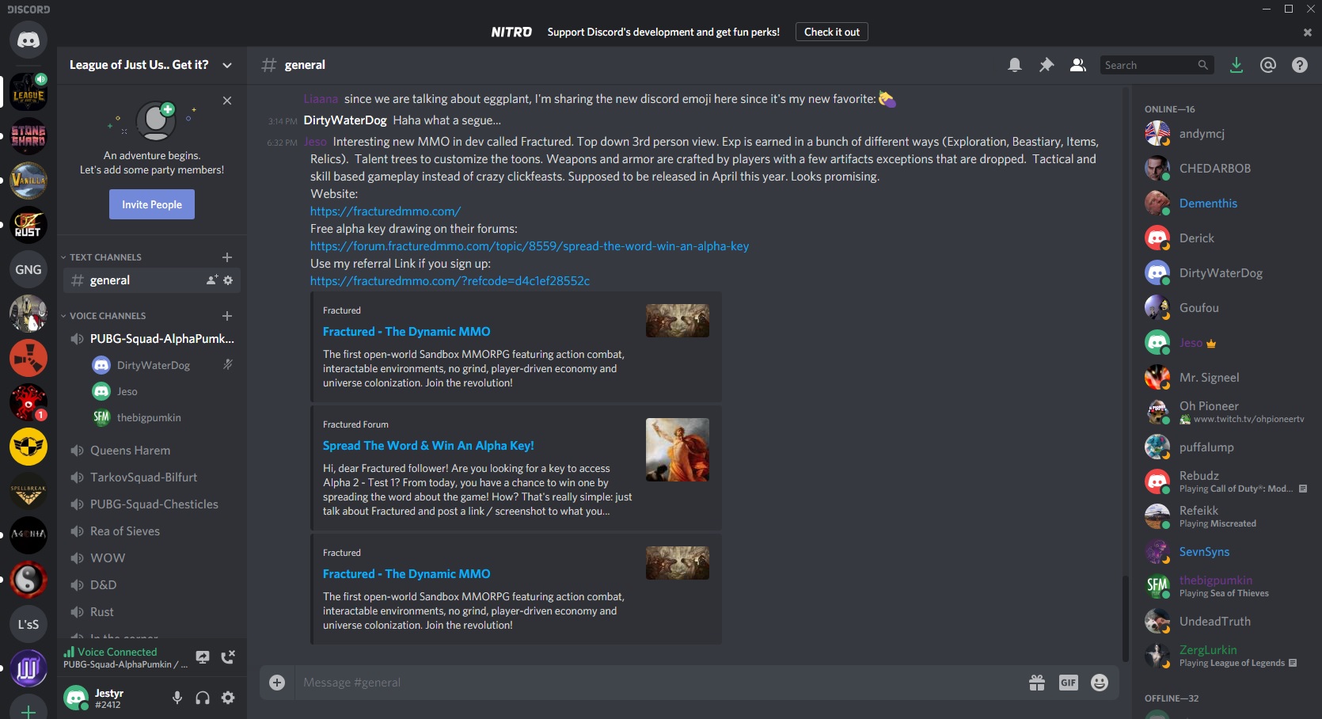Open the GIF picker
Image resolution: width=1322 pixels, height=719 pixels.
tap(1069, 683)
